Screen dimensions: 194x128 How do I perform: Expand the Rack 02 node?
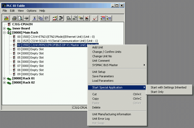(4, 82)
